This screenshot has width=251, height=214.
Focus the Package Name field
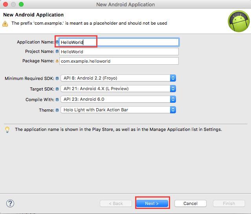pos(119,61)
